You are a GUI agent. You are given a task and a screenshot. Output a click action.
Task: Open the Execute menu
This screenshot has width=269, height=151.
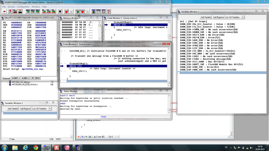[11, 7]
